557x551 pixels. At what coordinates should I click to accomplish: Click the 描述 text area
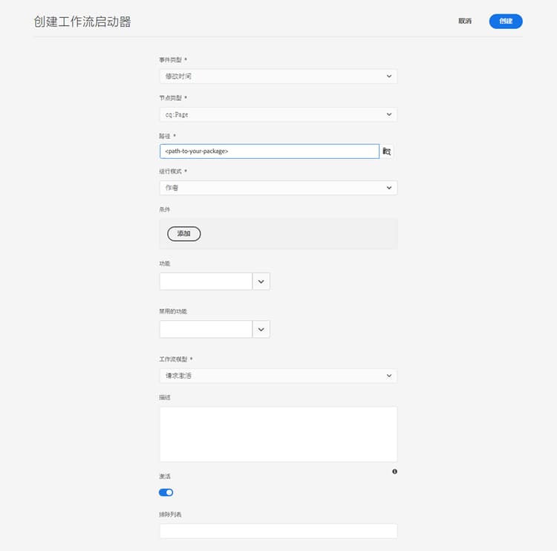pos(278,434)
